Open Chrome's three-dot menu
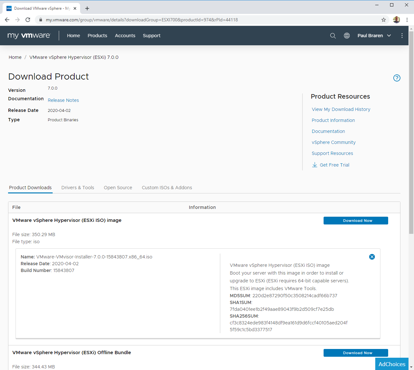The image size is (414, 370). coord(407,20)
